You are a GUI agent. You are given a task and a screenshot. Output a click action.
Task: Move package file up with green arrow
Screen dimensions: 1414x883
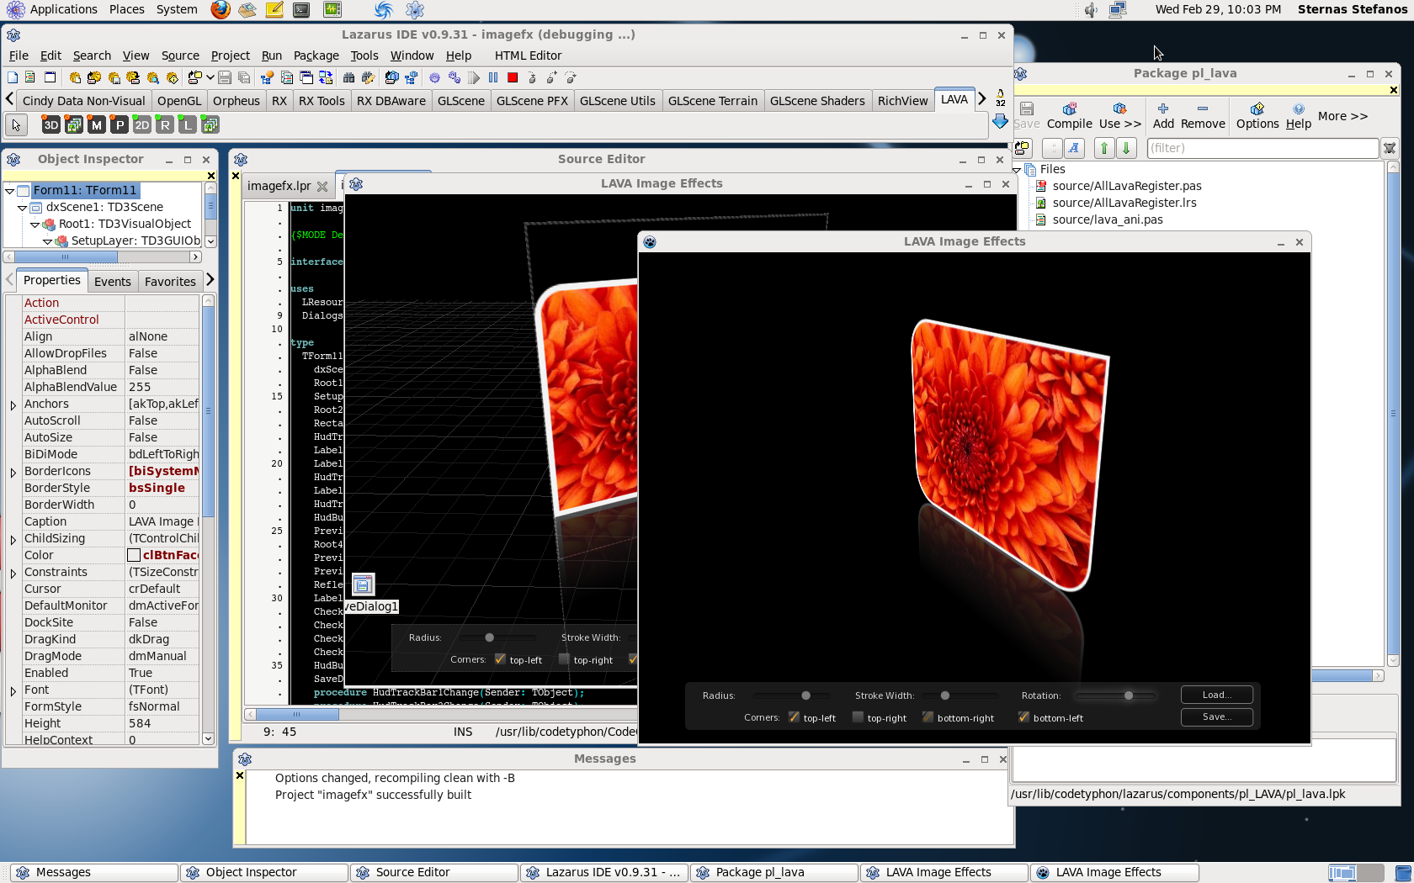(x=1104, y=148)
